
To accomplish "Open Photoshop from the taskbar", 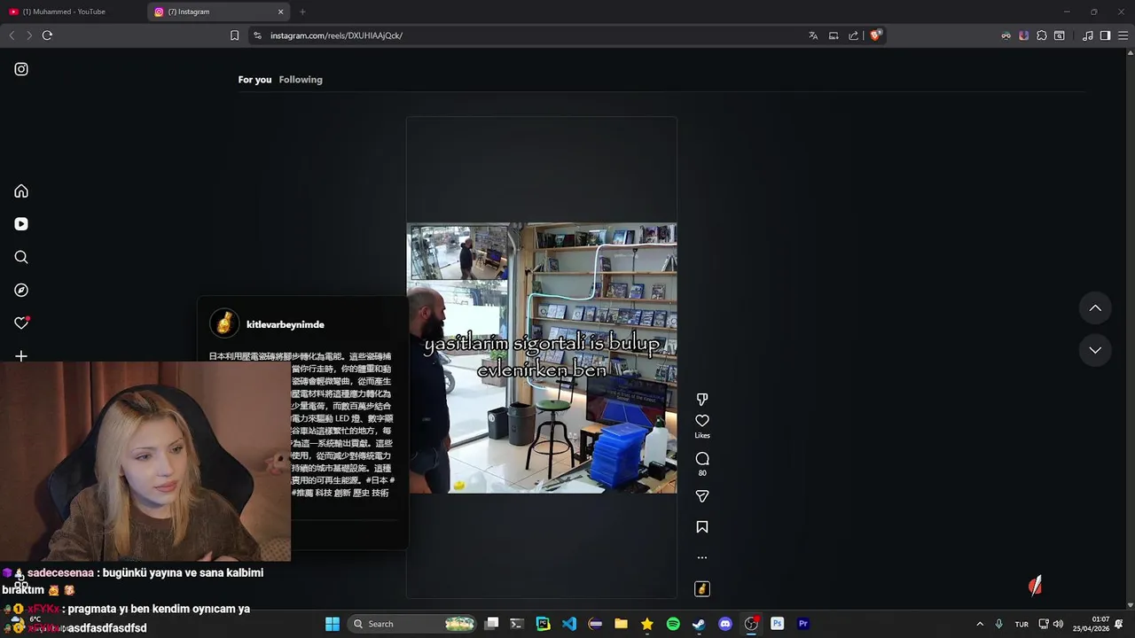I will tap(777, 624).
